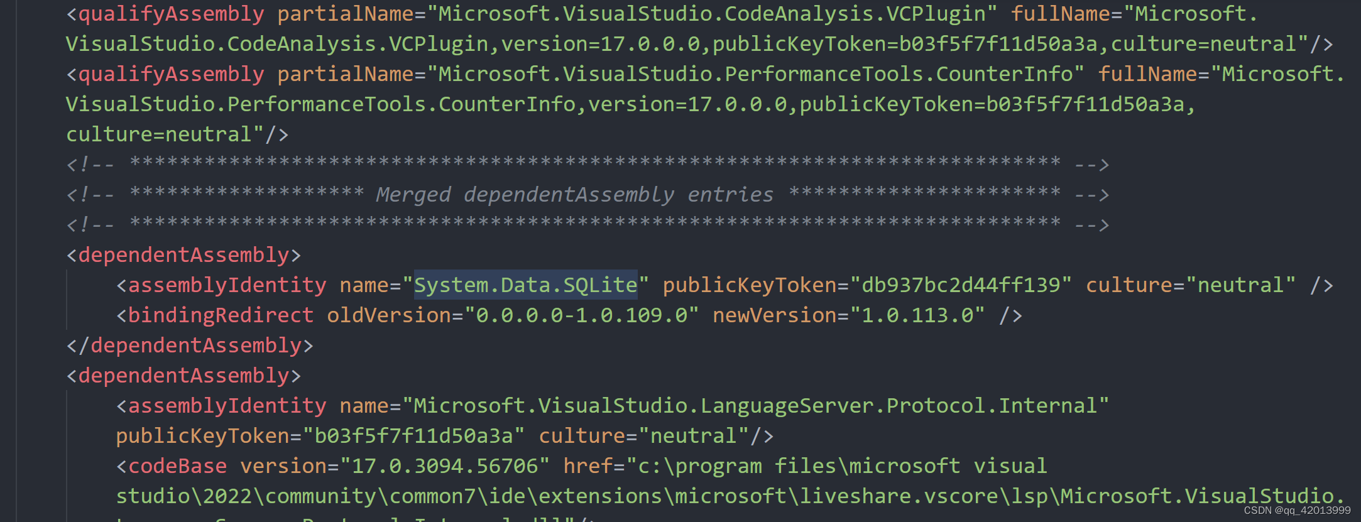
Task: Click the codeBase tag name
Action: pyautogui.click(x=177, y=466)
